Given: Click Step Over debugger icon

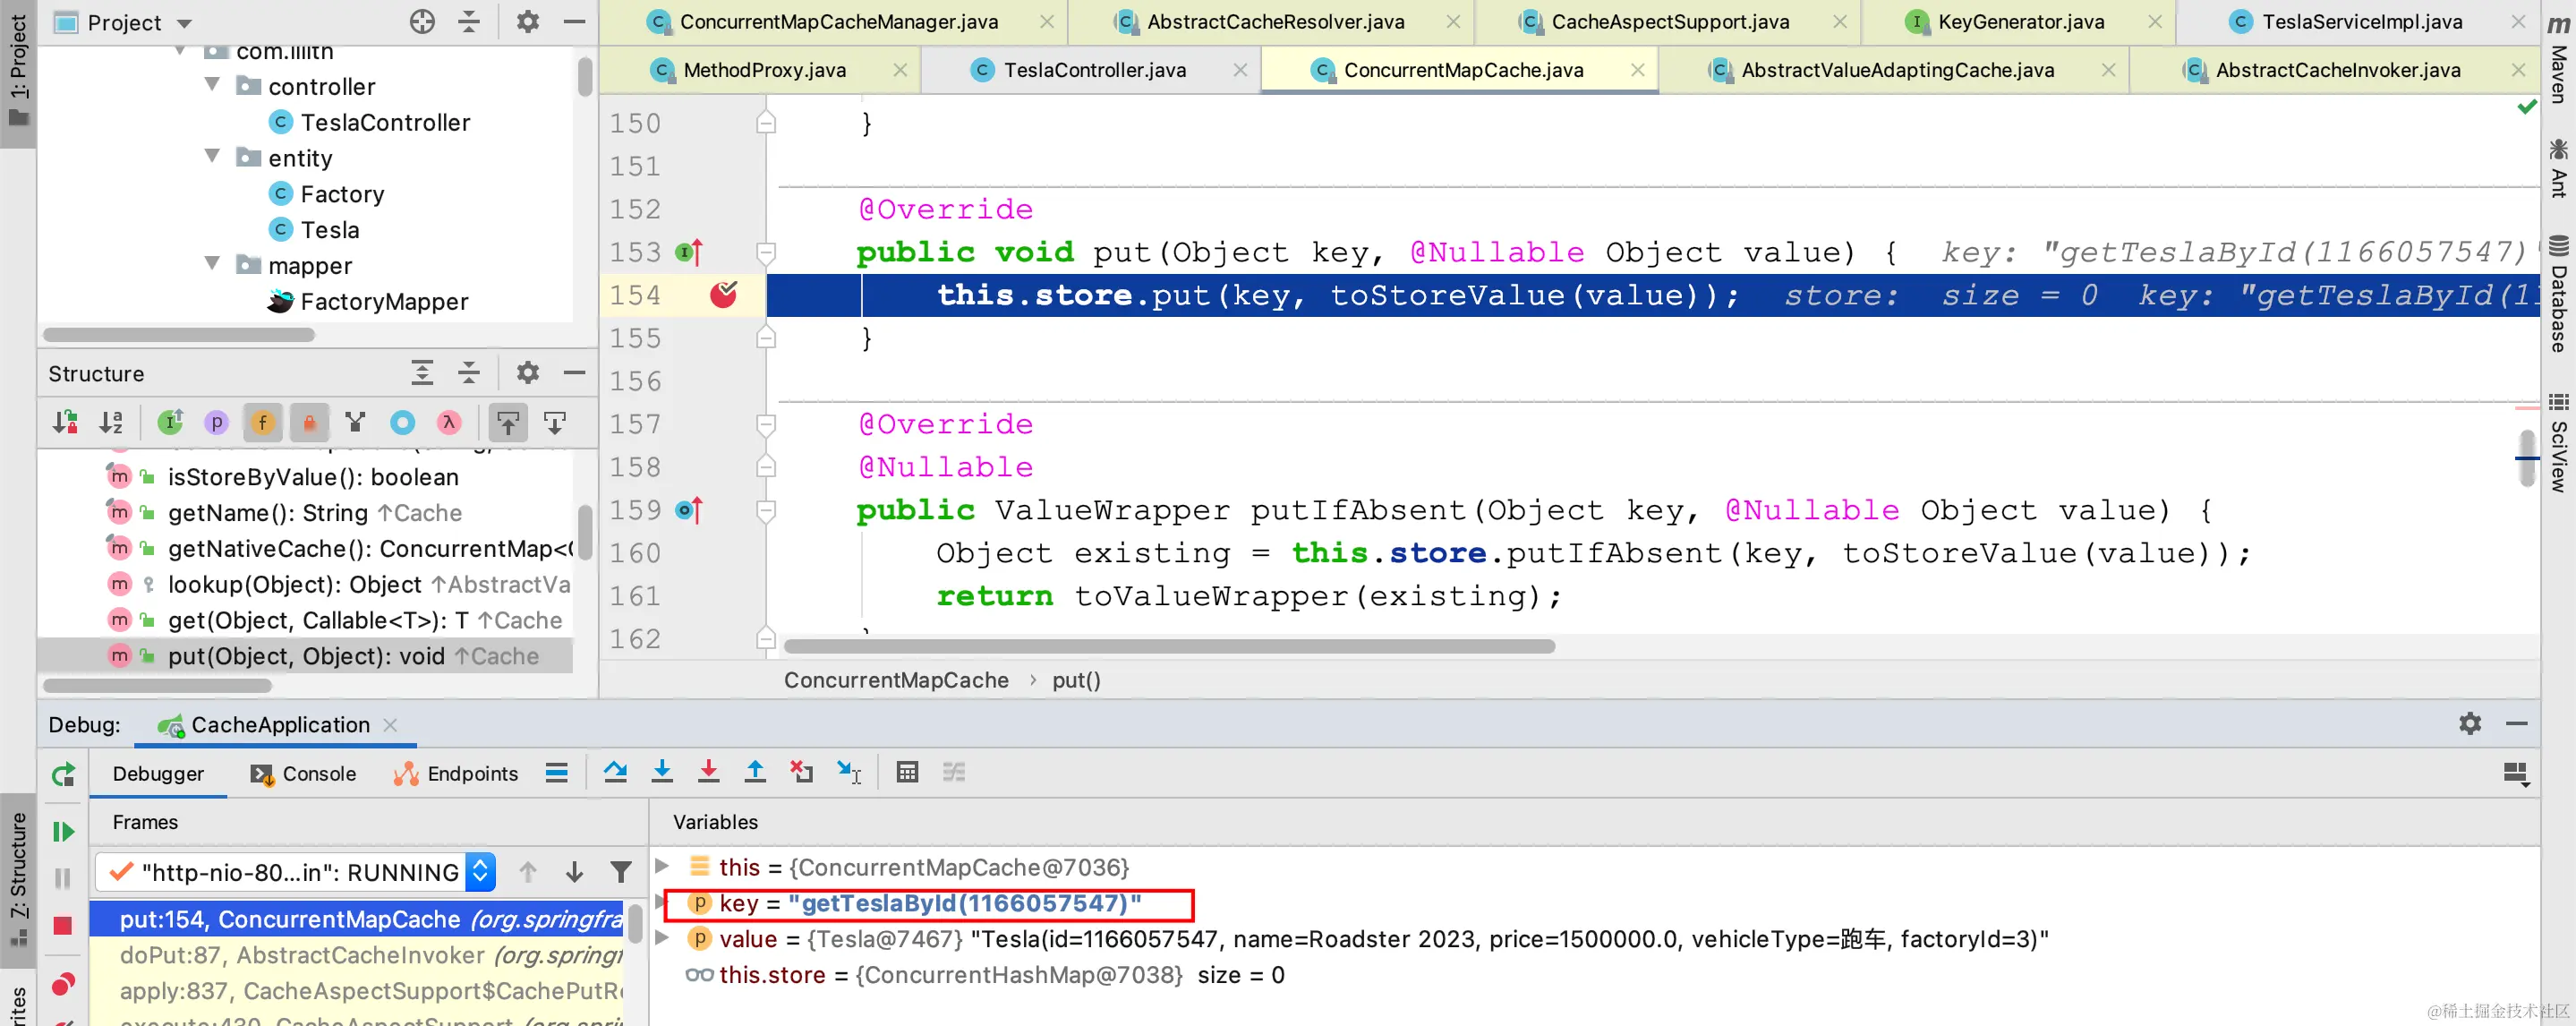Looking at the screenshot, I should (615, 772).
